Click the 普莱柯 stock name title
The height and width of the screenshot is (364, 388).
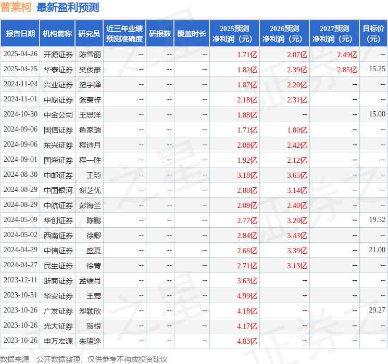pyautogui.click(x=16, y=7)
